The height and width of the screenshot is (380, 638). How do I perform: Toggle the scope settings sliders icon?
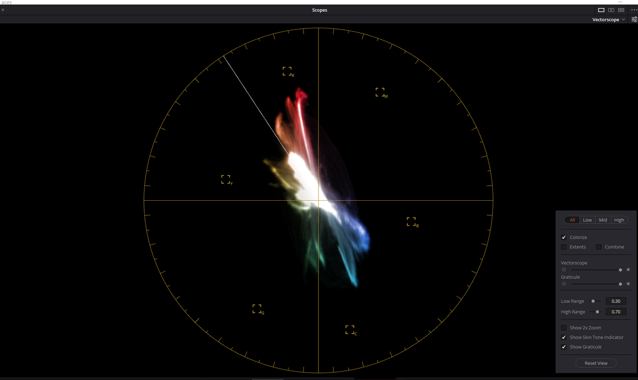tap(634, 19)
